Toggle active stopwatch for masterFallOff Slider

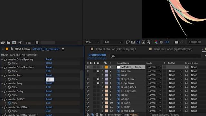[x=9, y=103]
